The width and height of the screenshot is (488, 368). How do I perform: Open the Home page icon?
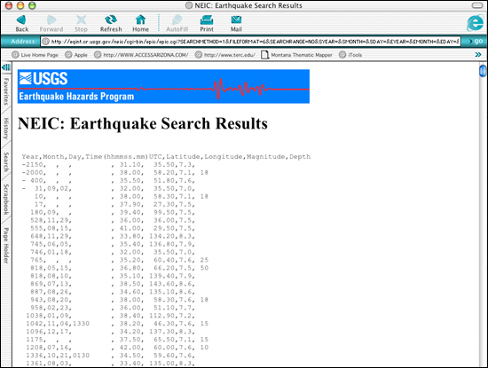pos(141,23)
